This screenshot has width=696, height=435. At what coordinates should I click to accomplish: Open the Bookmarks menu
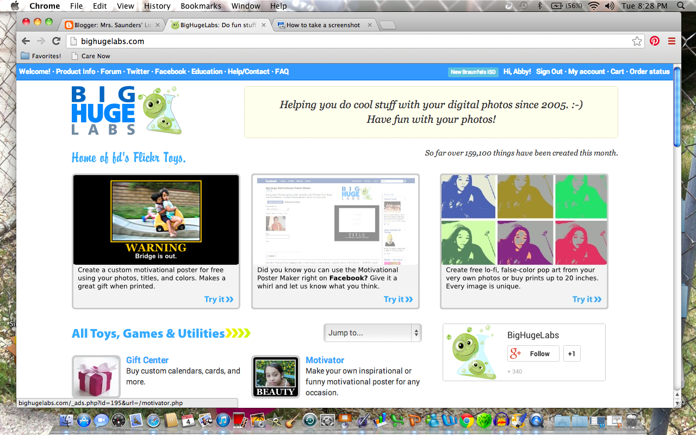201,6
